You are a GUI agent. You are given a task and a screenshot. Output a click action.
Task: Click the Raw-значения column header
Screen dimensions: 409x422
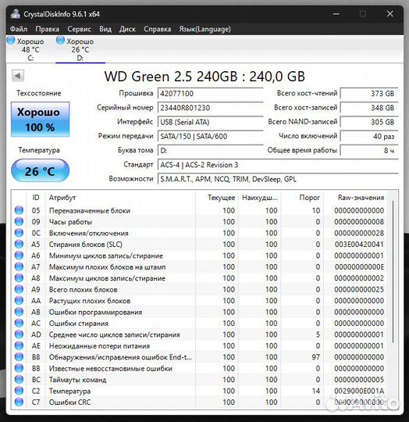[356, 197]
